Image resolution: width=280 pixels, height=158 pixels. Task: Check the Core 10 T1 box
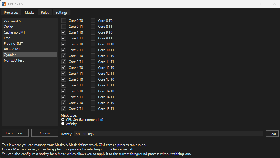(x=93, y=50)
